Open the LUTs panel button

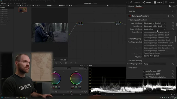[10, 3]
